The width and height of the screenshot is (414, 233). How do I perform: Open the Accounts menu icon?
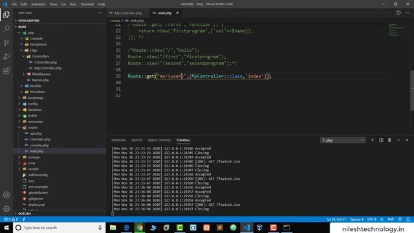tap(6, 195)
